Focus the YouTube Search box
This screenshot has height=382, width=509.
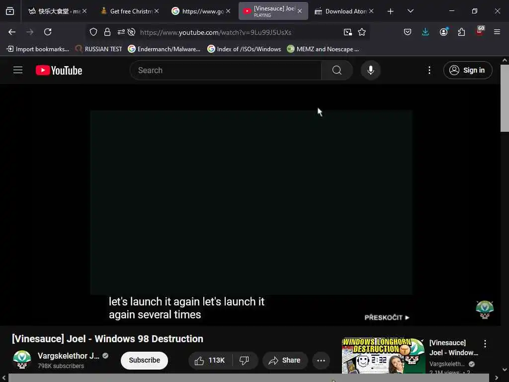pos(226,70)
